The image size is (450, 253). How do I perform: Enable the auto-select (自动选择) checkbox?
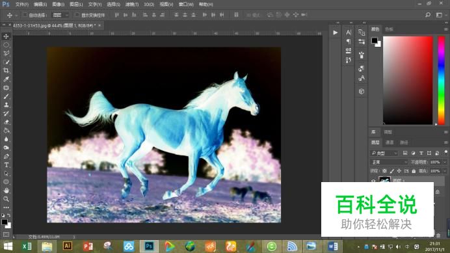(25, 15)
